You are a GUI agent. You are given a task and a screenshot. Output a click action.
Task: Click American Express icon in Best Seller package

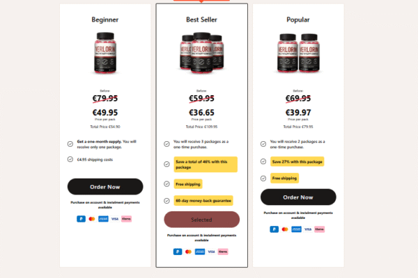200,251
